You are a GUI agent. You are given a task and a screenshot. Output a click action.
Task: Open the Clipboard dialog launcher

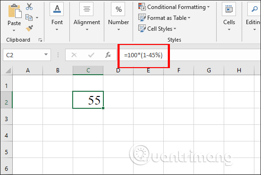40,40
